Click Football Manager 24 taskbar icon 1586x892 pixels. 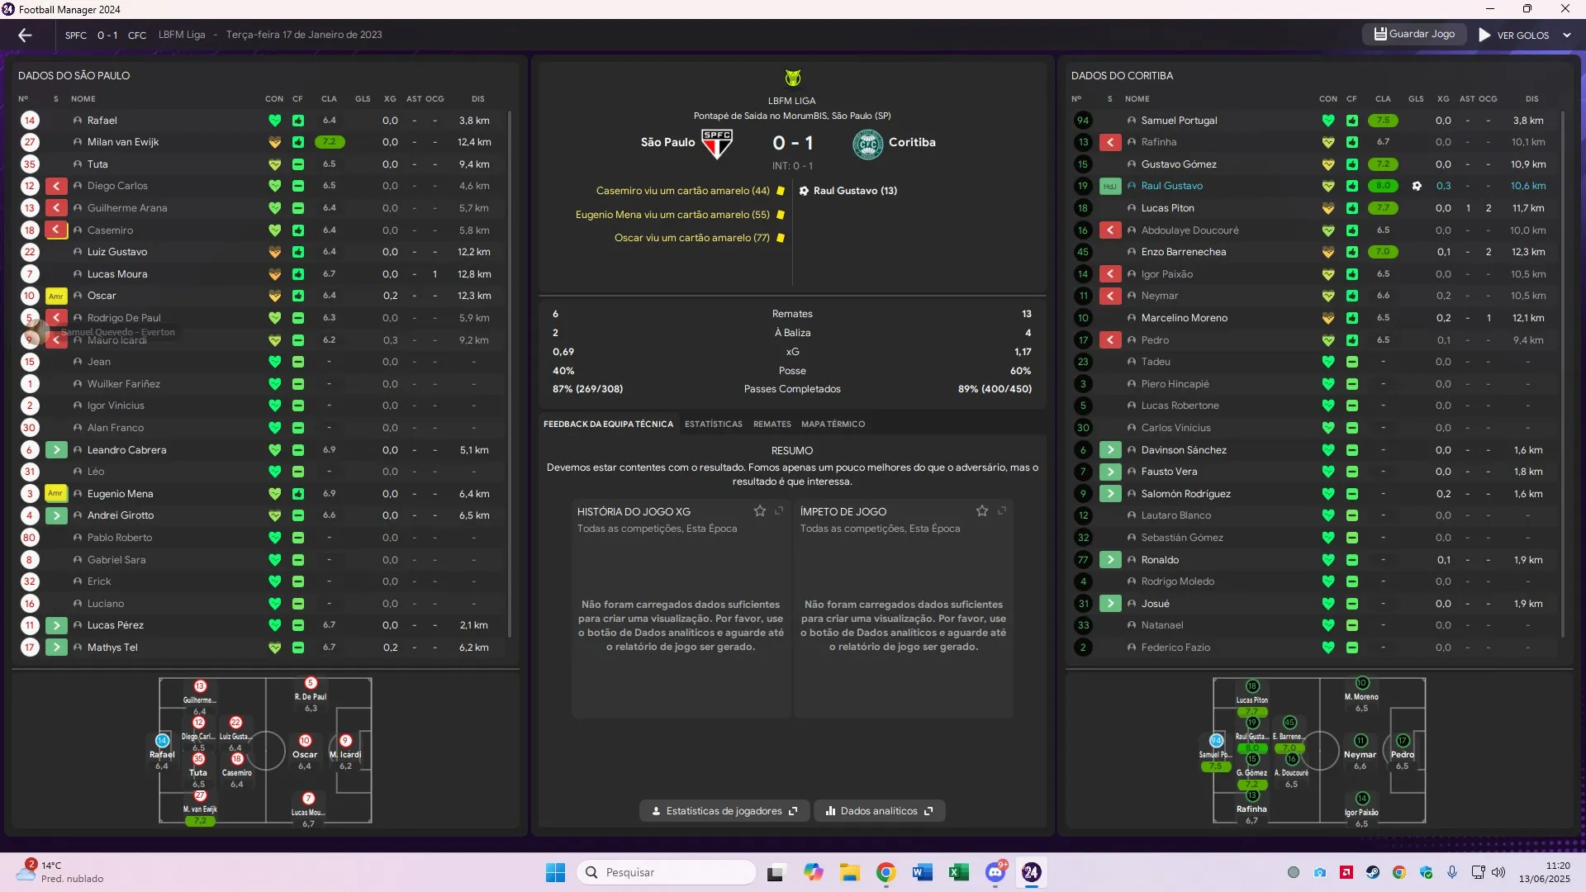[x=1032, y=872]
